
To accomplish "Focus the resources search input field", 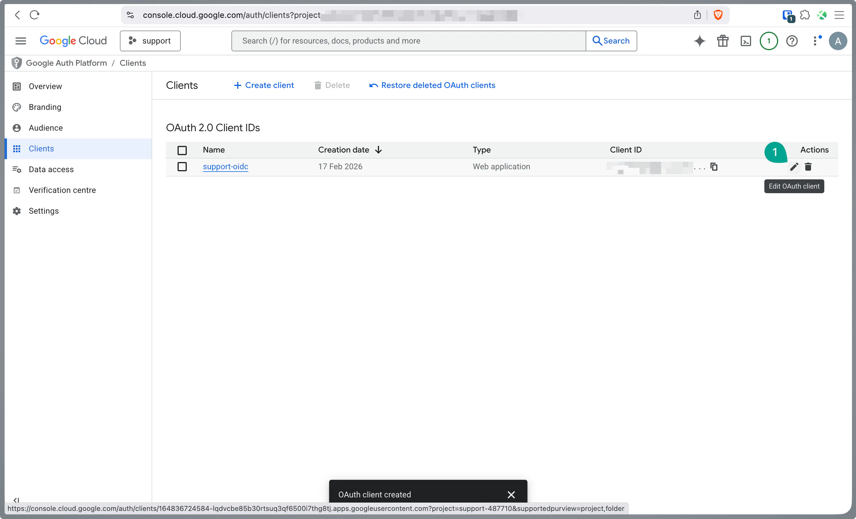I will click(408, 41).
